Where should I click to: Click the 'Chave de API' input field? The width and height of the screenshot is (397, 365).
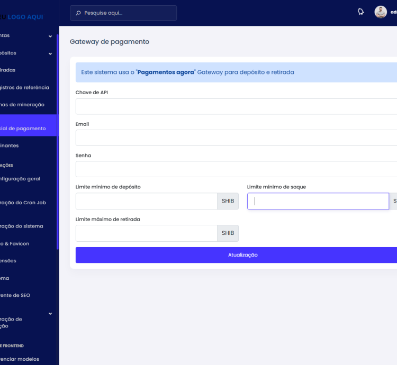(x=236, y=106)
